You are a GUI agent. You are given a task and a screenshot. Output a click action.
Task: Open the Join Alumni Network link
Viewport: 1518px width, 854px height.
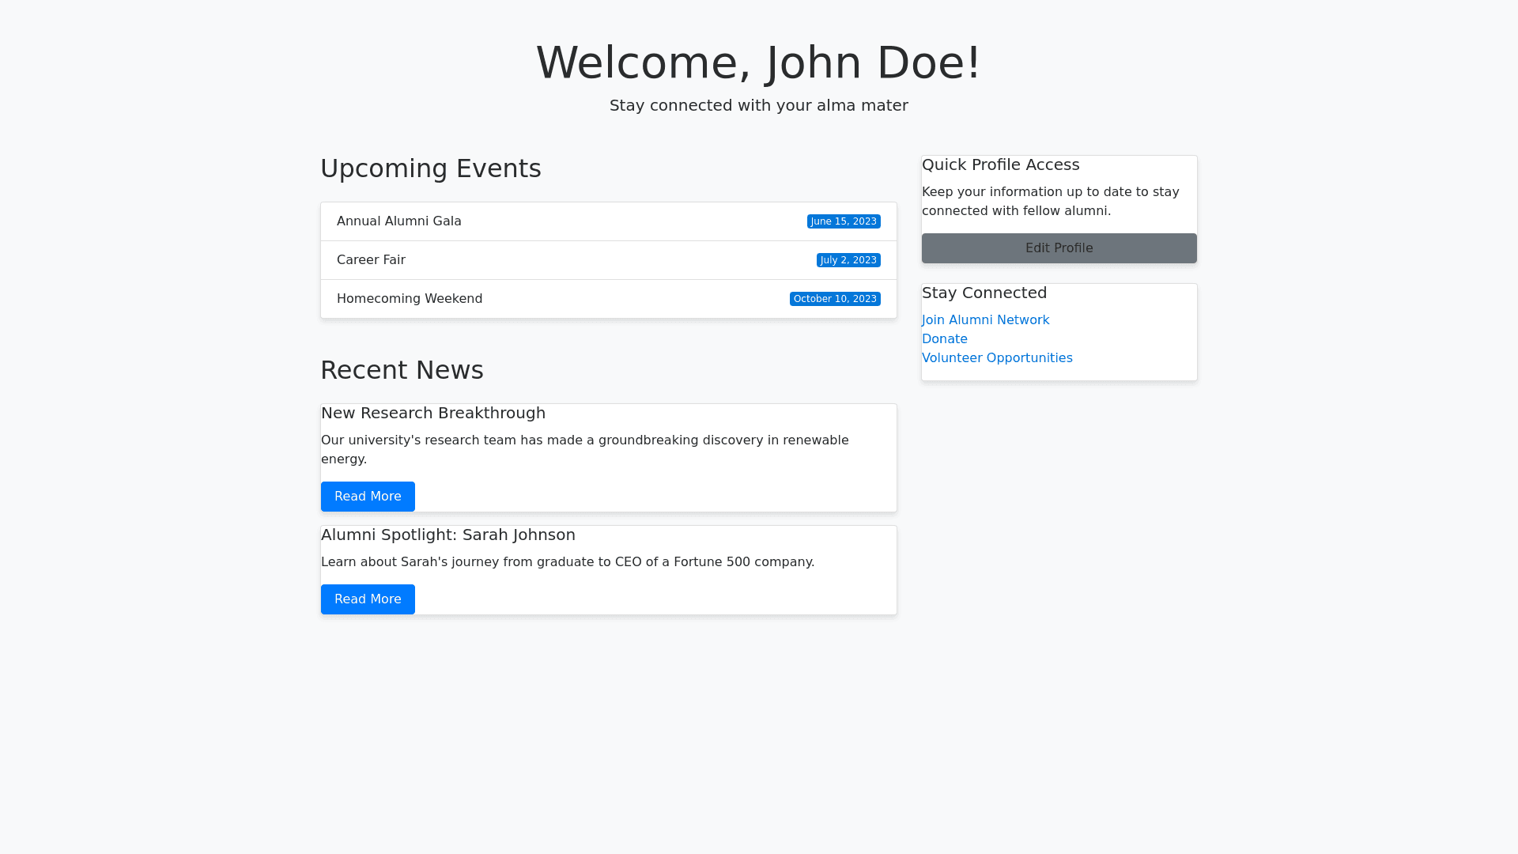pyautogui.click(x=985, y=320)
